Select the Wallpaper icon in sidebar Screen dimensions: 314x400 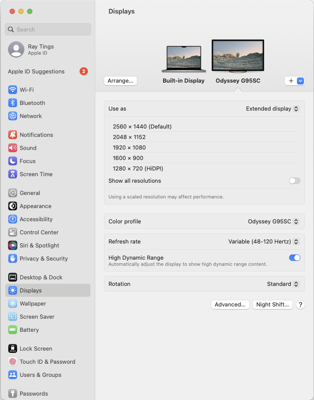[13, 303]
